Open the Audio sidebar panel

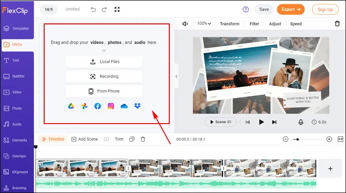pyautogui.click(x=12, y=124)
